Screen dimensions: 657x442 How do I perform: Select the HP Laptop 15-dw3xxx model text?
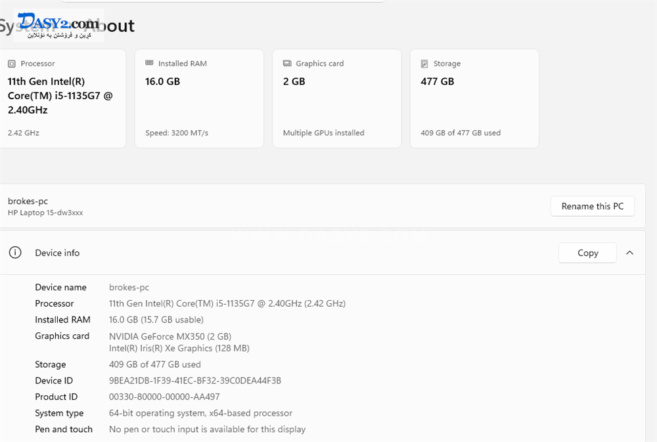[45, 213]
